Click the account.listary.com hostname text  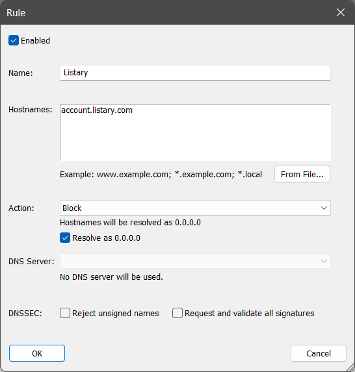(97, 110)
